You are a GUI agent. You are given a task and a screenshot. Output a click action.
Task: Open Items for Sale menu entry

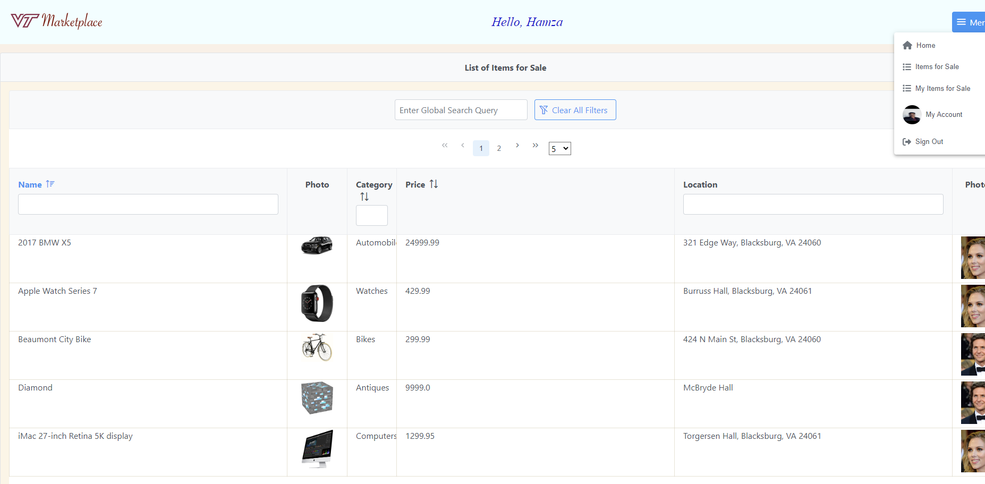pos(939,67)
